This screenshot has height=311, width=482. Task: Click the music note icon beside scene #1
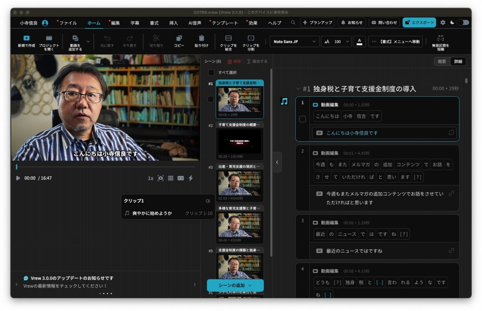284,102
